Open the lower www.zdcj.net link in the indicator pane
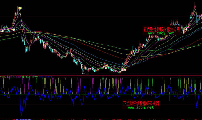202x120 pixels. (x=140, y=107)
